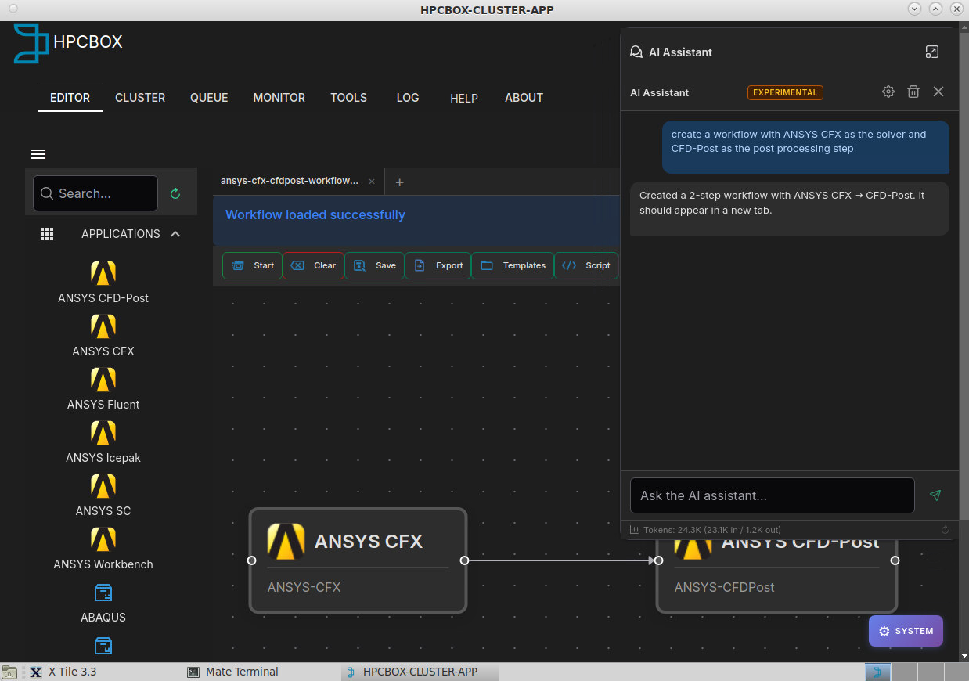The width and height of the screenshot is (969, 681).
Task: Switch to Mate Terminal in taskbar
Action: pyautogui.click(x=232, y=672)
